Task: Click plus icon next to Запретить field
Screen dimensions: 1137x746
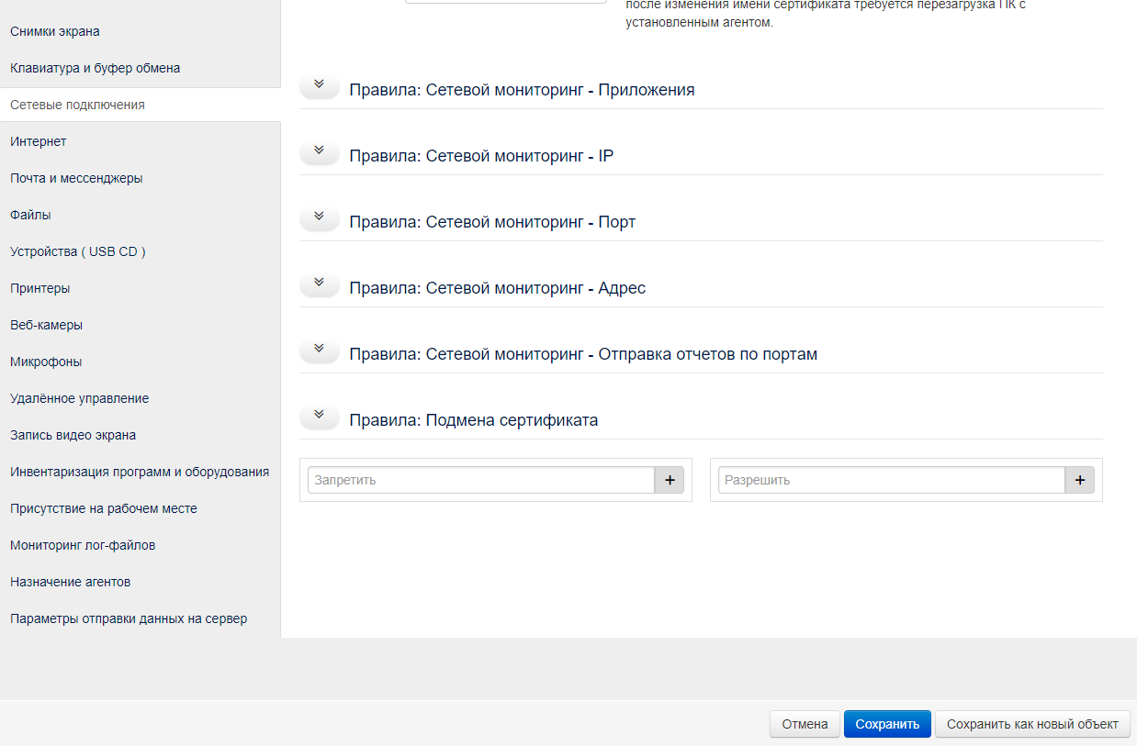Action: click(669, 480)
